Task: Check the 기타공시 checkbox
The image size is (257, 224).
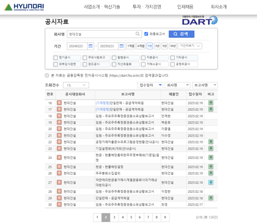Action: [173, 58]
